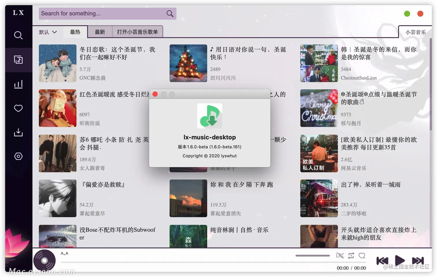The height and width of the screenshot is (277, 437).
Task: Click title 开头就炸适合喜欢直接炸上
Action: point(379,234)
